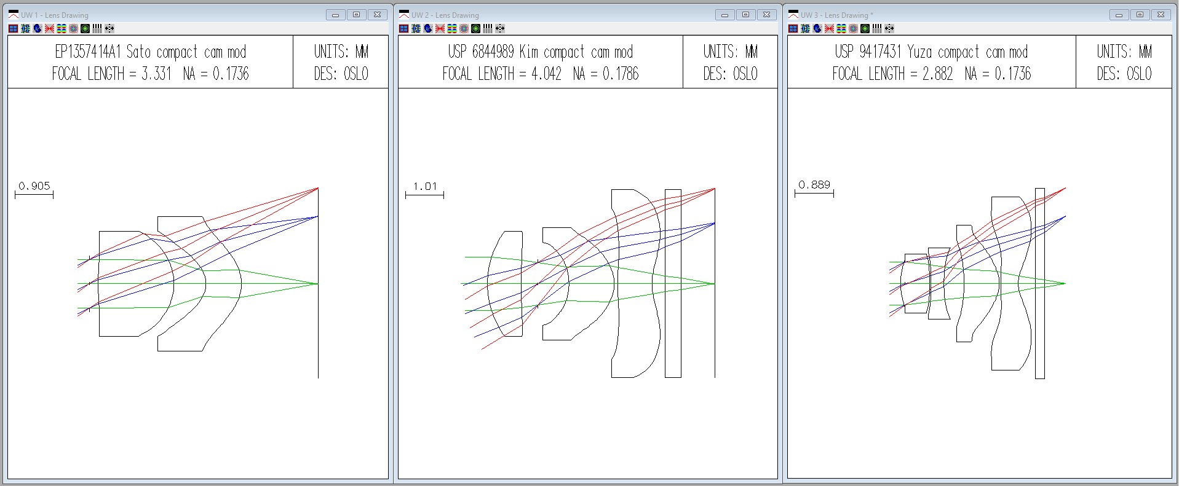
Task: Select shaded 3D lens drawing icon in UW 1
Action: pyautogui.click(x=38, y=28)
